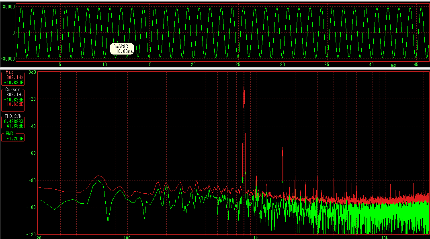Screen dimensions: 430x239
Task: Click the 20 frequency axis label
Action: click(39, 237)
